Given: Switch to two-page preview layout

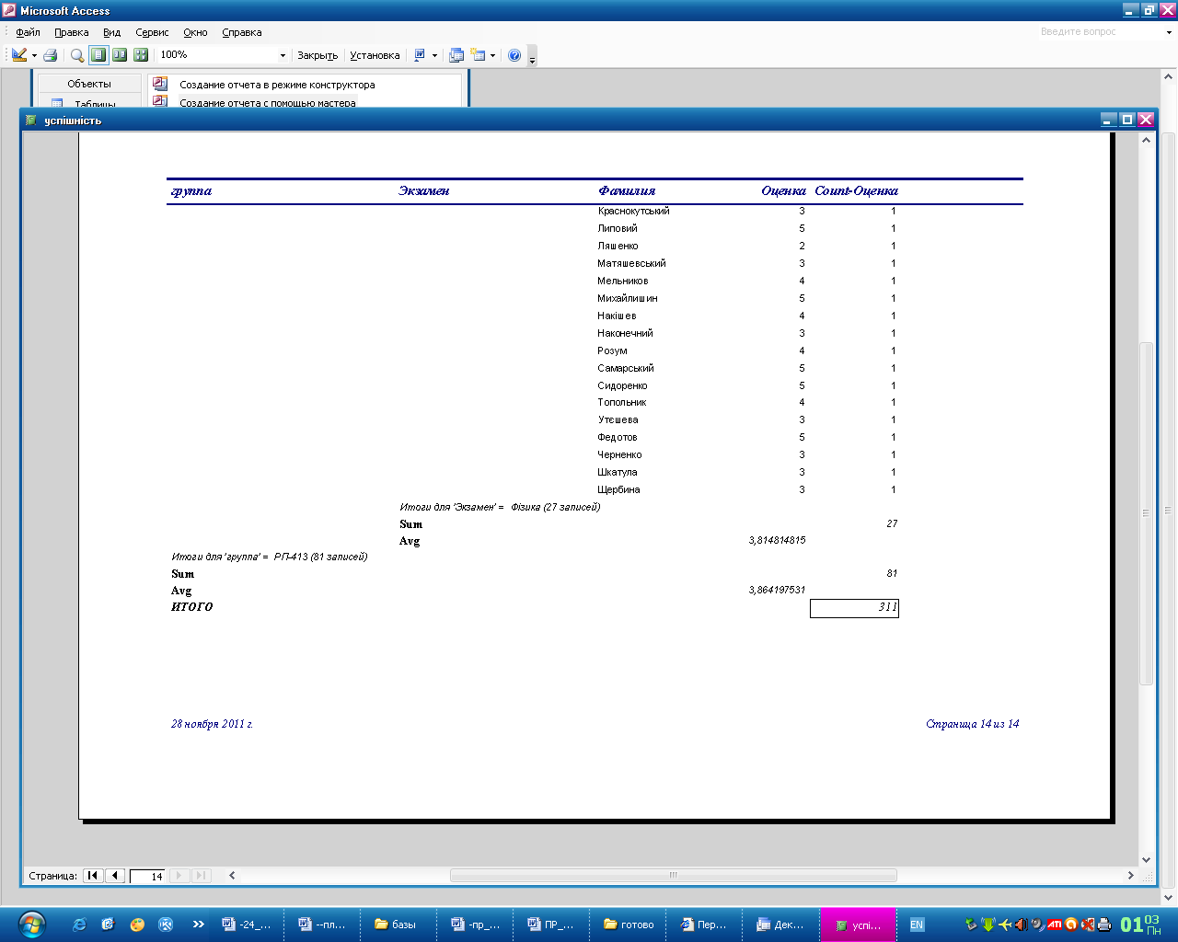Looking at the screenshot, I should point(120,55).
